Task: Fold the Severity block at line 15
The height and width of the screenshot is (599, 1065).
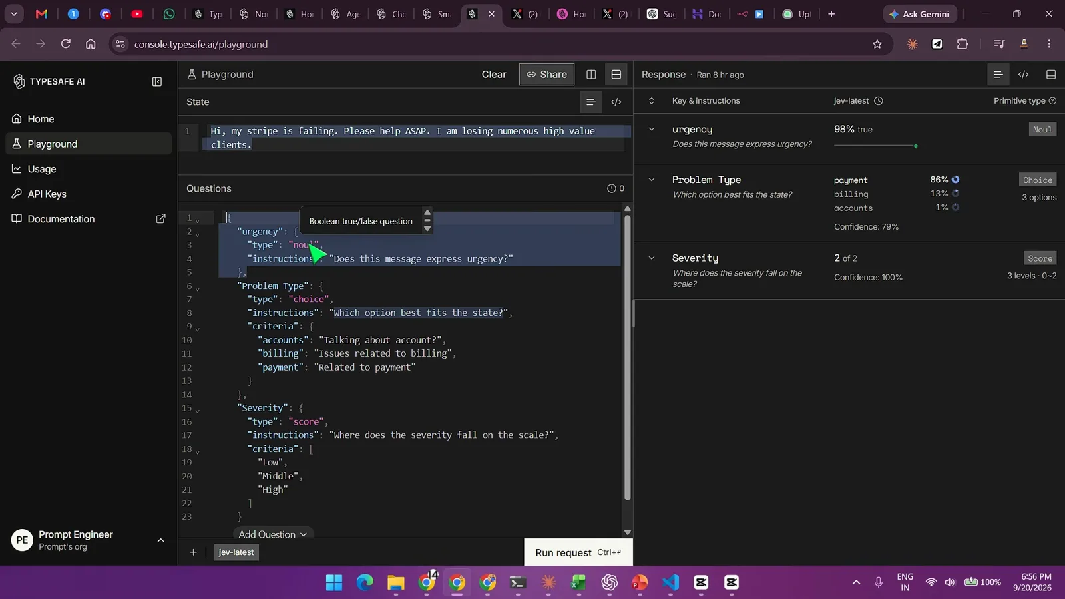Action: click(198, 410)
